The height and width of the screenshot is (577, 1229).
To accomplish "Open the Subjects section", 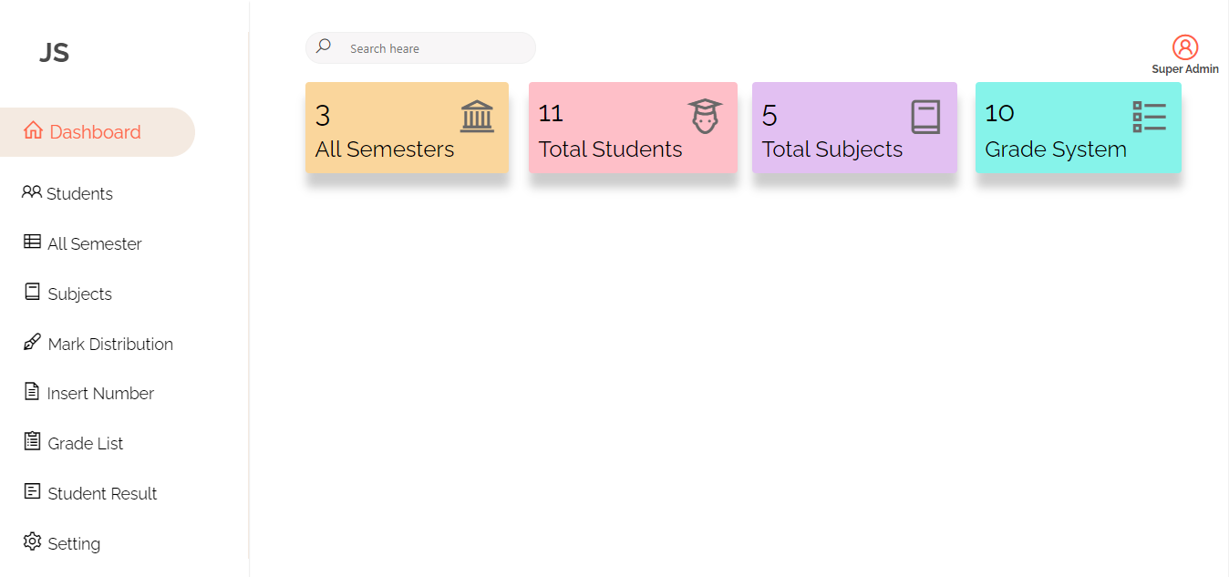I will click(x=79, y=294).
